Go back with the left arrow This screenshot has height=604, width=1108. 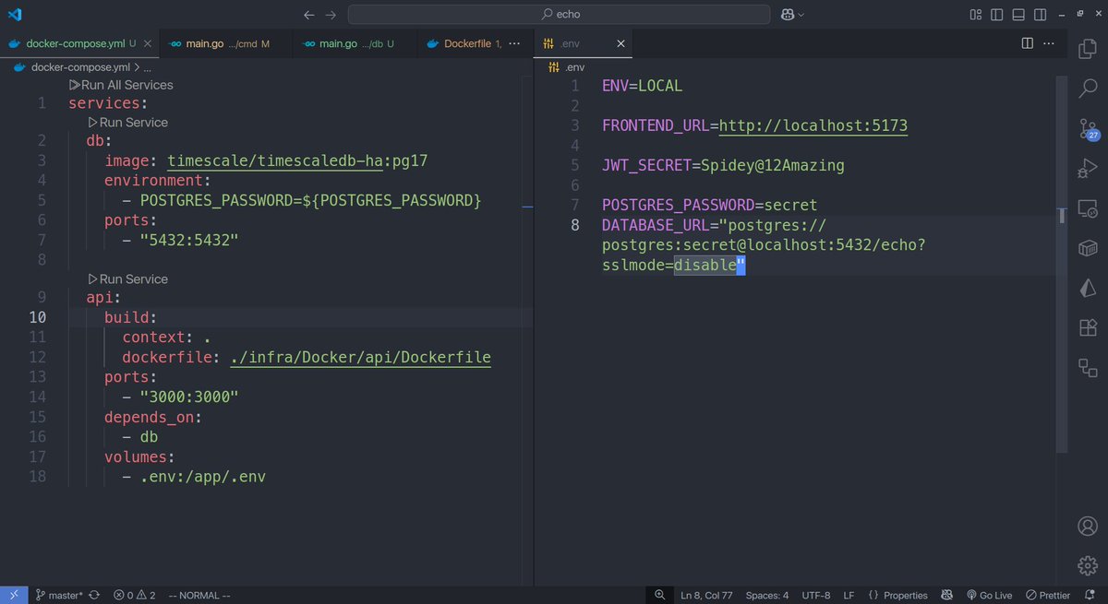click(x=309, y=15)
